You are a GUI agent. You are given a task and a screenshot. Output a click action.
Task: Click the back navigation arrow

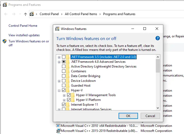(6, 14)
